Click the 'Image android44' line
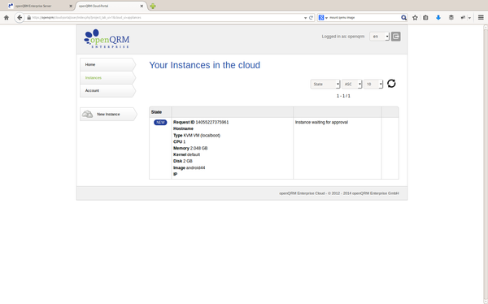This screenshot has height=304, width=488. click(x=190, y=167)
